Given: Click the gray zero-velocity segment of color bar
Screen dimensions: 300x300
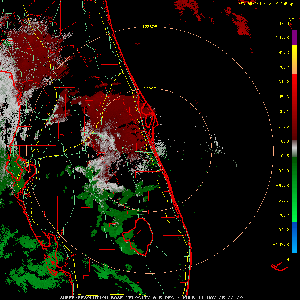Looking at the screenshot, I should pyautogui.click(x=294, y=148).
